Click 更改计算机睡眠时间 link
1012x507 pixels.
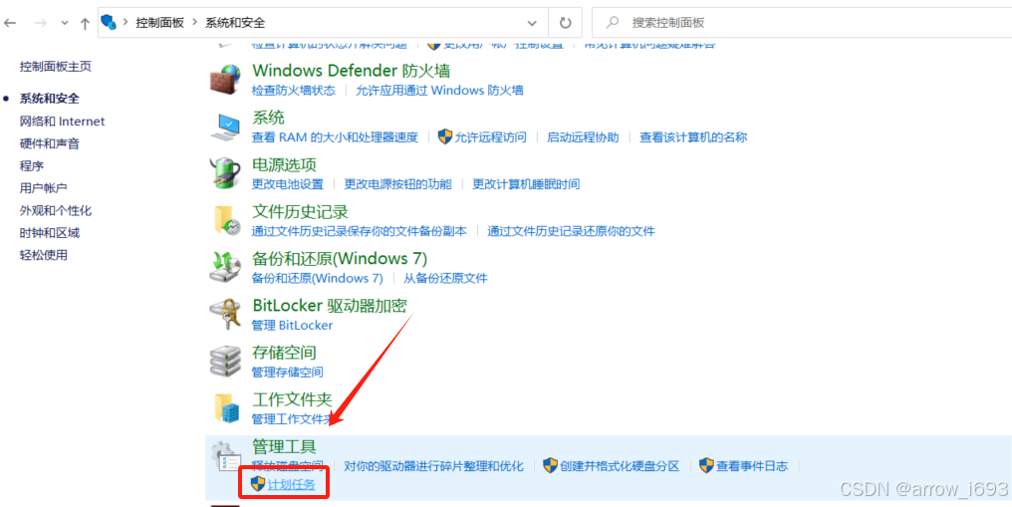(x=526, y=184)
